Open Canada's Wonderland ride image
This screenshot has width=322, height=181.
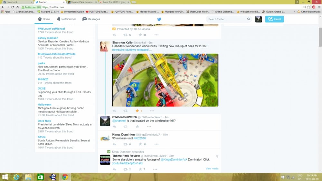[165, 80]
